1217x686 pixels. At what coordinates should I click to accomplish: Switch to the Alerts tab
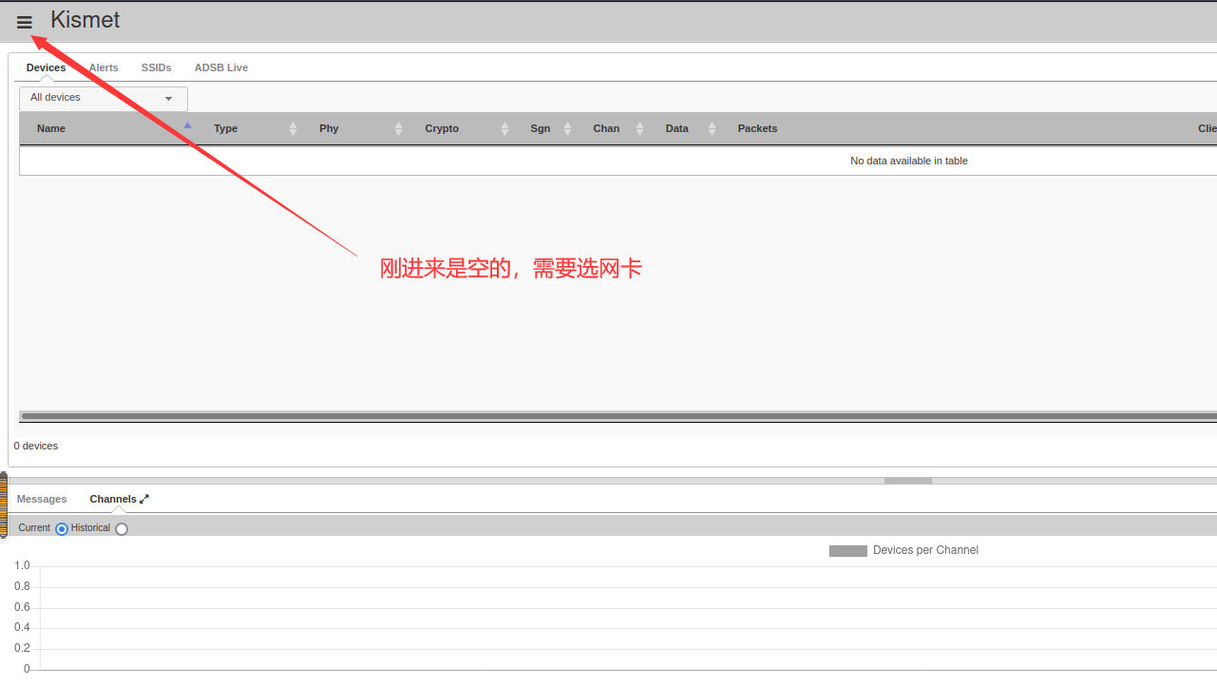point(104,67)
